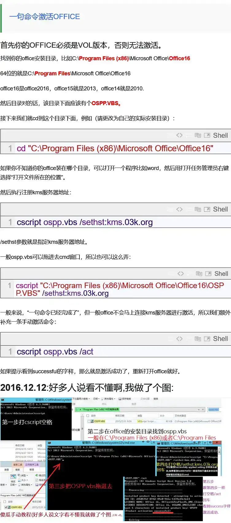Copy the full-path OSPP.VBS sethst command

click(x=199, y=274)
